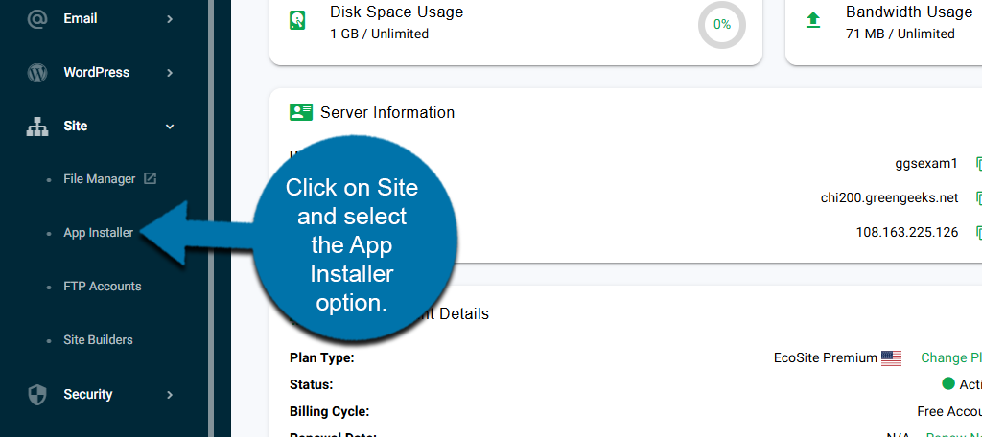Copy the 108.163.225.126 IP address

[x=977, y=232]
